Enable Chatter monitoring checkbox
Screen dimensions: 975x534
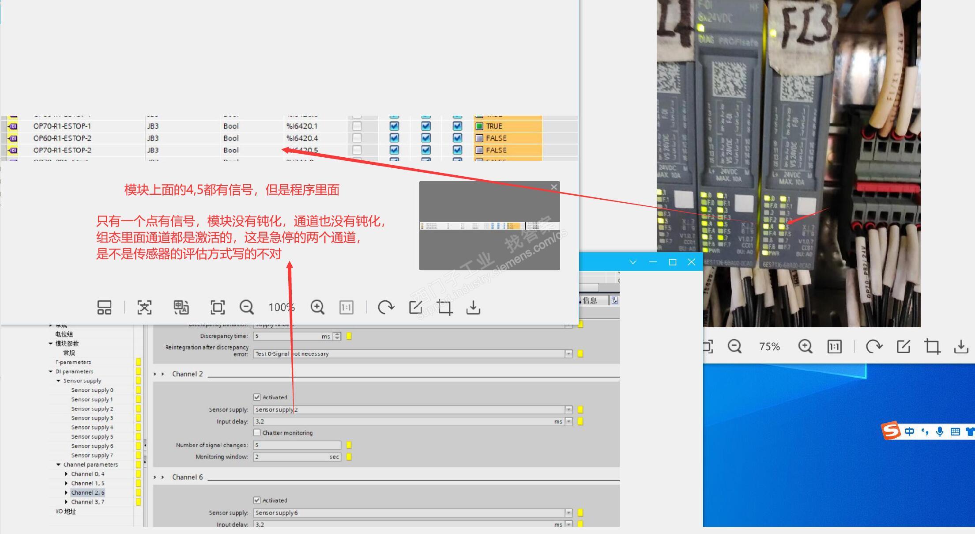click(x=257, y=432)
